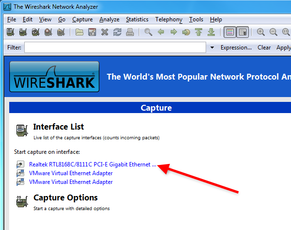Open the Capture menu
Image resolution: width=291 pixels, height=230 pixels.
82,19
